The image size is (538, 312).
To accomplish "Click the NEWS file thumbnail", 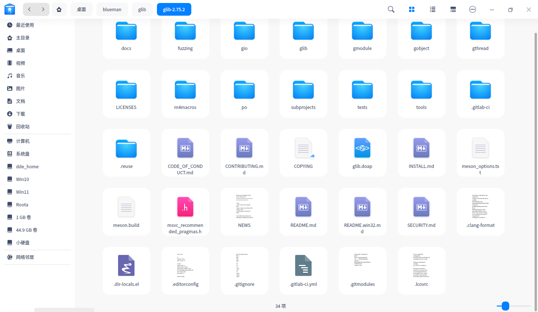I will (244, 206).
